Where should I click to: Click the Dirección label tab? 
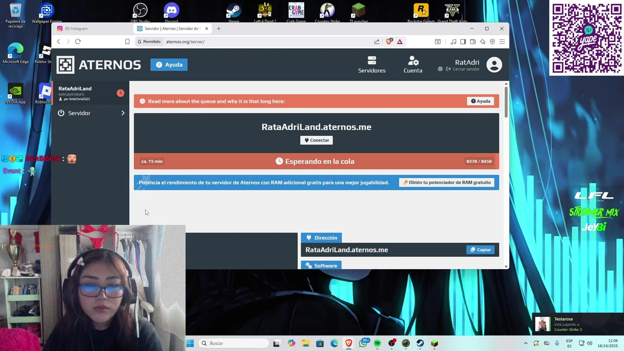pos(321,237)
